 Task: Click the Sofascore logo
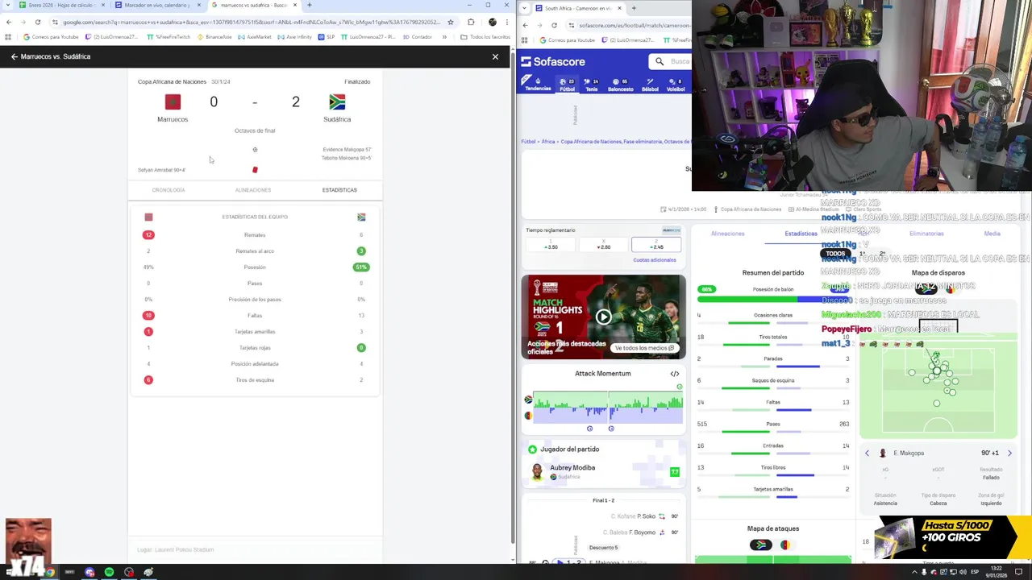point(553,61)
